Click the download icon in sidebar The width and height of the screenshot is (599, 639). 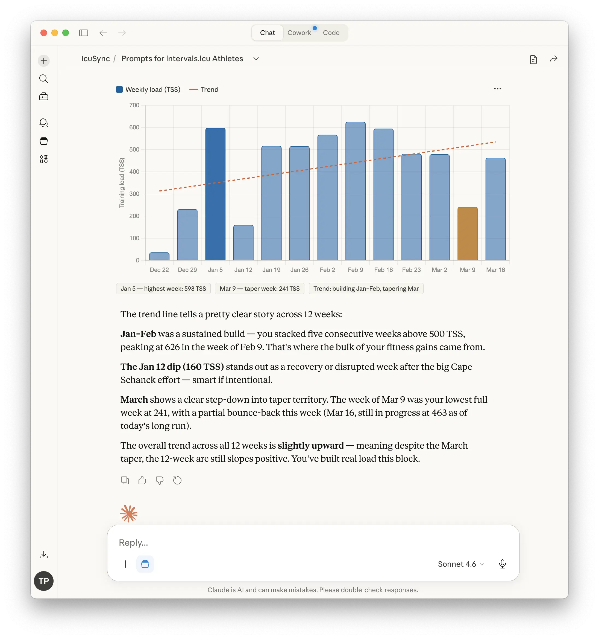click(44, 554)
